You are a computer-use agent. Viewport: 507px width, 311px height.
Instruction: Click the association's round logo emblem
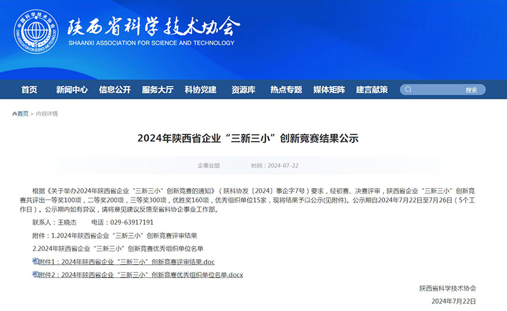35,31
